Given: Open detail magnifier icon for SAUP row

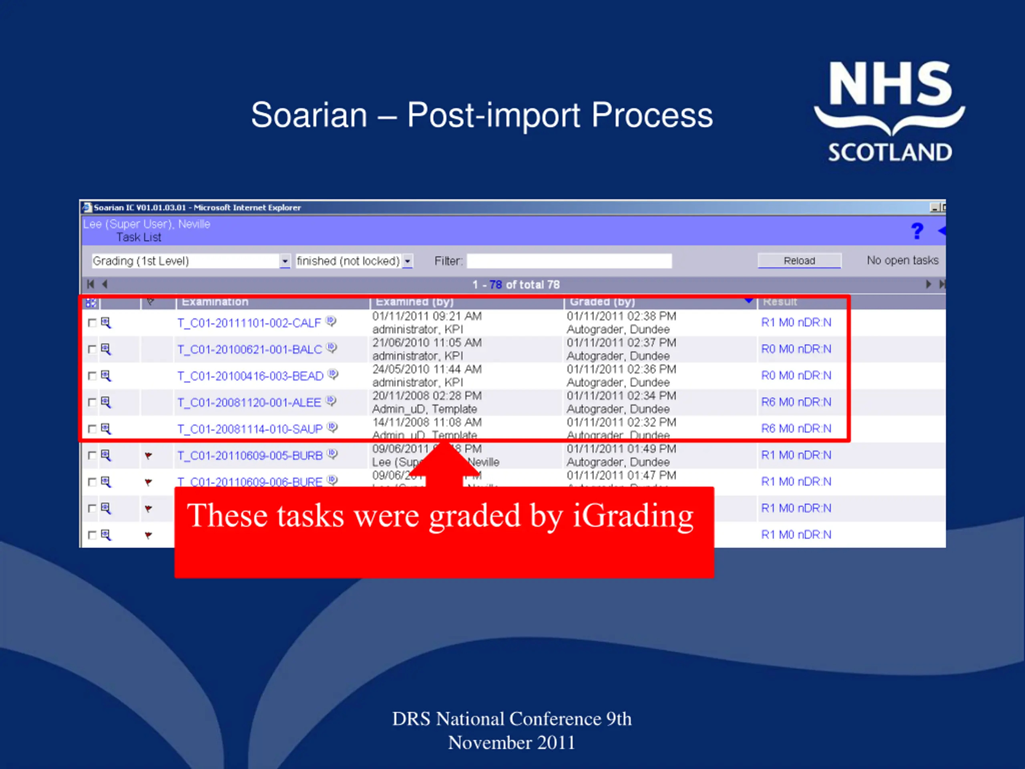Looking at the screenshot, I should tap(106, 429).
